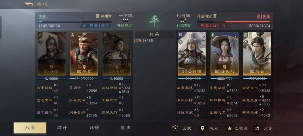Select the 战果 tab
Image resolution: width=303 pixels, height=136 pixels.
pyautogui.click(x=30, y=128)
